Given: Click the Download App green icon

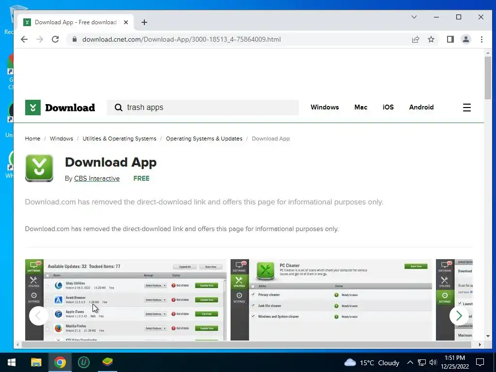Looking at the screenshot, I should 39,168.
